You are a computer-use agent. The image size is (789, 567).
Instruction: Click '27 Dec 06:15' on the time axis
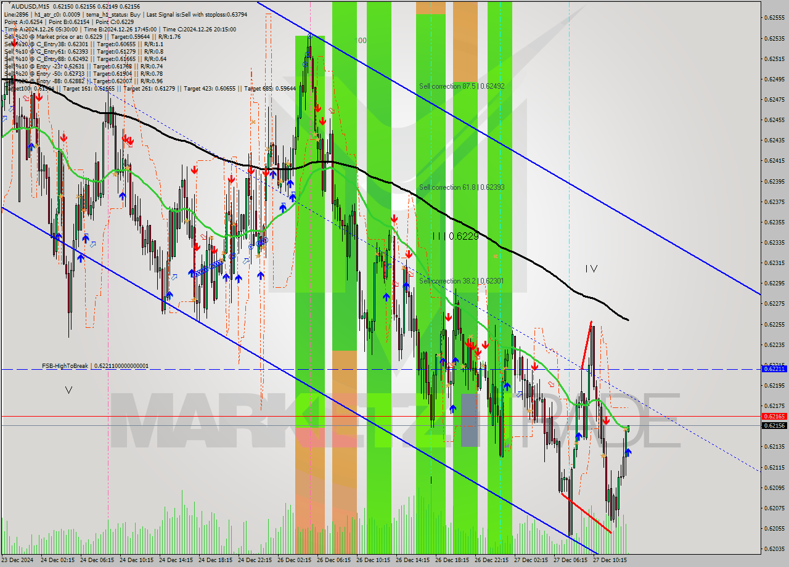click(x=572, y=560)
